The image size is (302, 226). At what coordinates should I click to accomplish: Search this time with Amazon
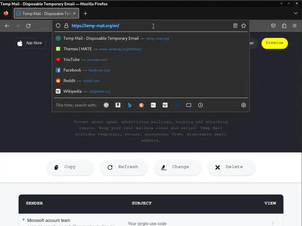pyautogui.click(x=118, y=105)
